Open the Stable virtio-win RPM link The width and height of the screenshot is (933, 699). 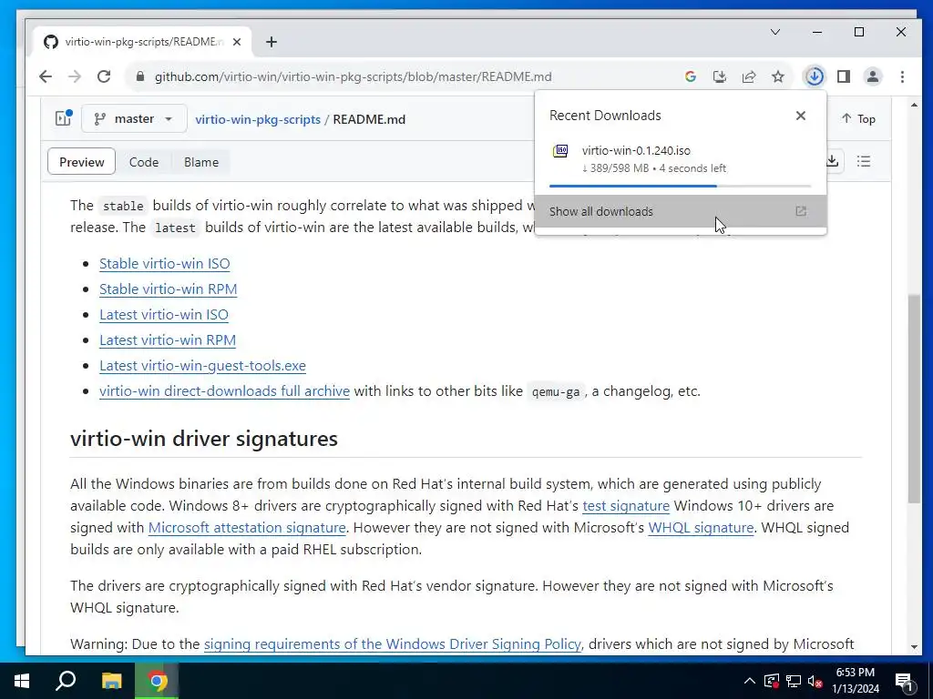[168, 289]
